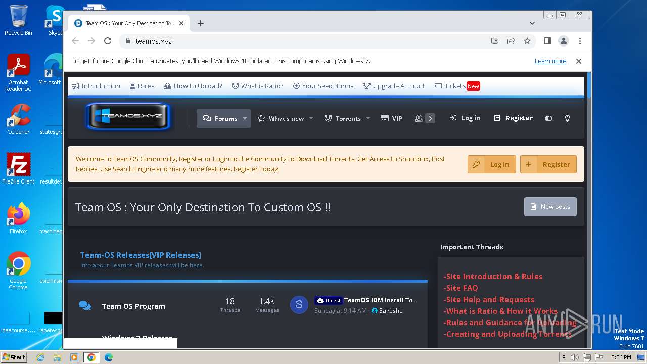Toggle dark/light style switch

[548, 118]
